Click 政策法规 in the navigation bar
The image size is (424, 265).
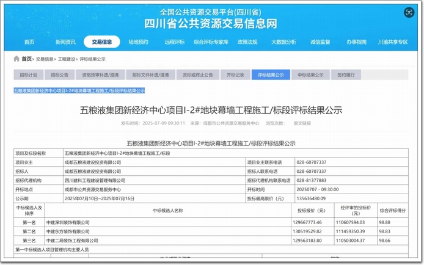coord(247,42)
